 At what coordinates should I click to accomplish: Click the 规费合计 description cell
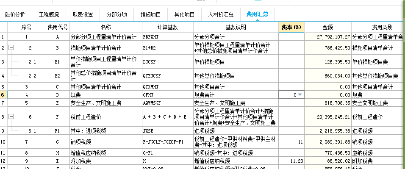pos(236,95)
